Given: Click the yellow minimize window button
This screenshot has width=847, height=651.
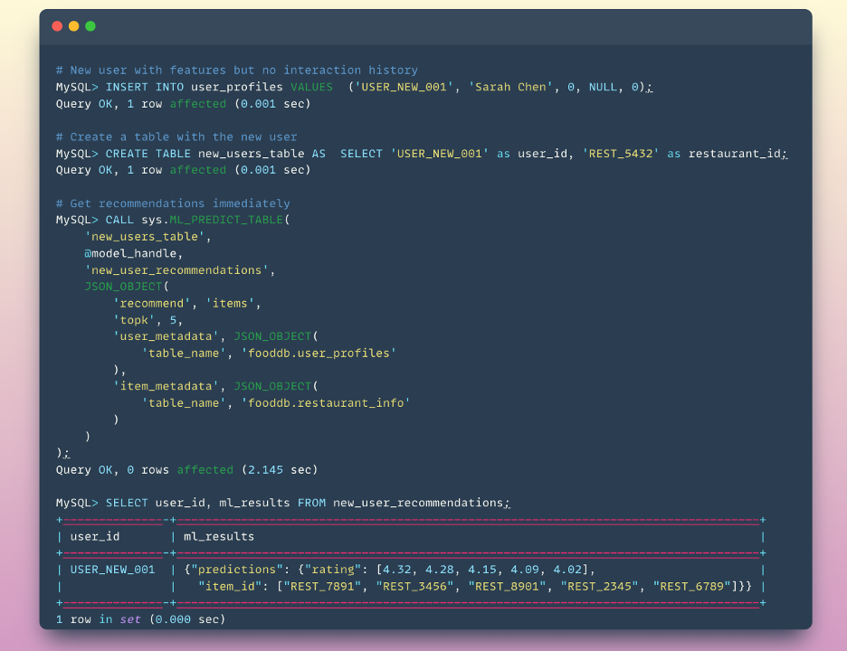Looking at the screenshot, I should pos(73,26).
